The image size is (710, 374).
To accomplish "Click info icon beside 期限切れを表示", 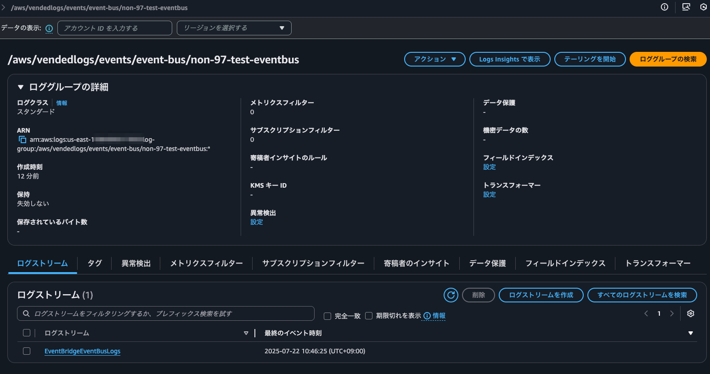I will pos(427,316).
